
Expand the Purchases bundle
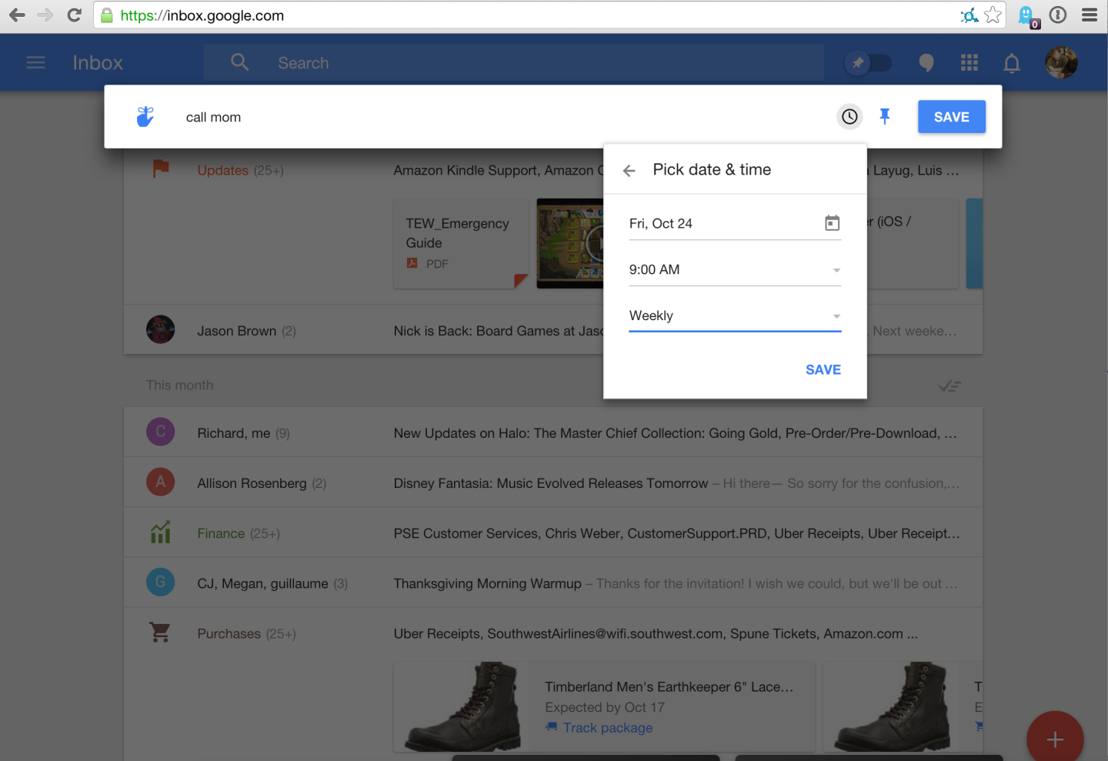coord(229,633)
